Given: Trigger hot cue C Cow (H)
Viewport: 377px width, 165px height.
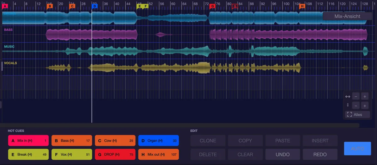Looking at the screenshot, I should click(x=115, y=141).
